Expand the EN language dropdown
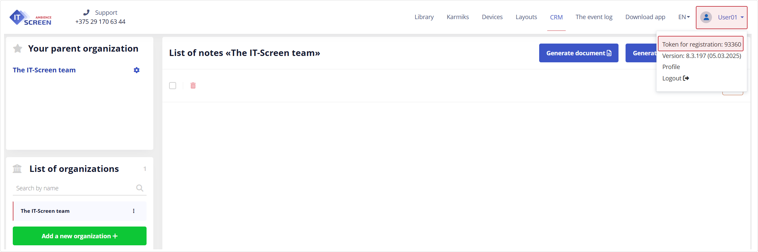This screenshot has height=252, width=758. (684, 17)
